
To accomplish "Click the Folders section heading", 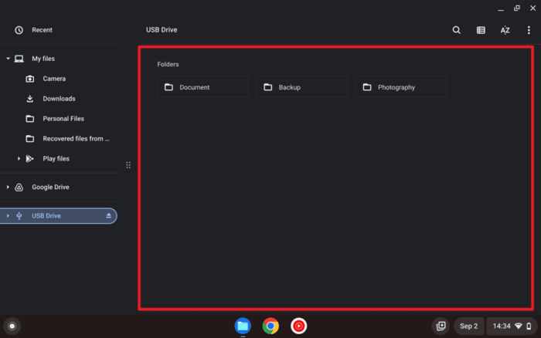I will point(168,64).
